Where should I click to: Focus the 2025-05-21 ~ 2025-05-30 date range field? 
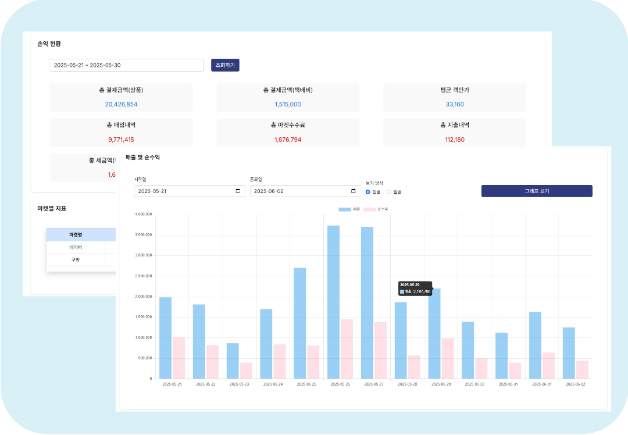[x=126, y=65]
